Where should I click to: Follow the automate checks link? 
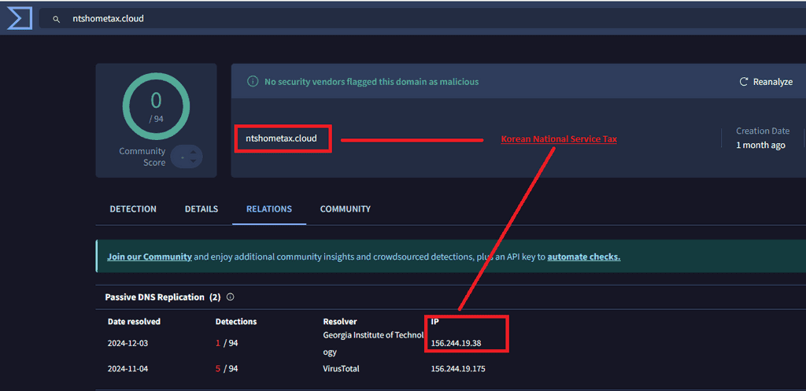coord(583,256)
